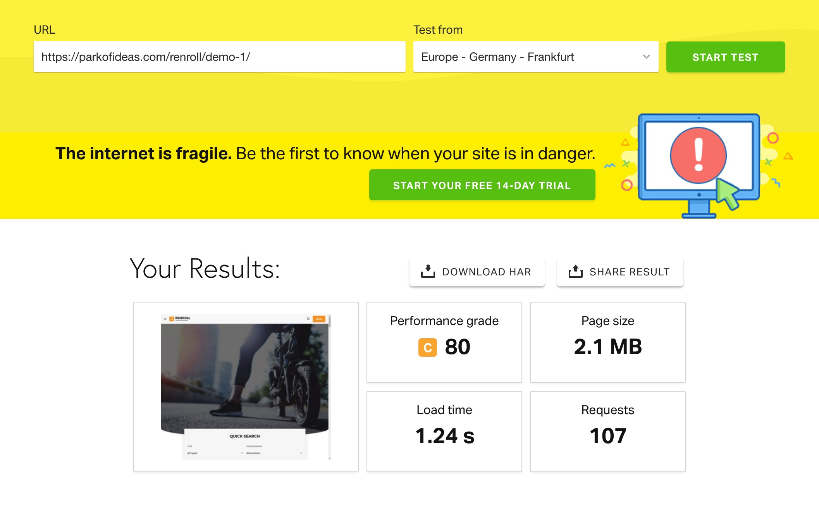Click the URL input field

(x=219, y=57)
